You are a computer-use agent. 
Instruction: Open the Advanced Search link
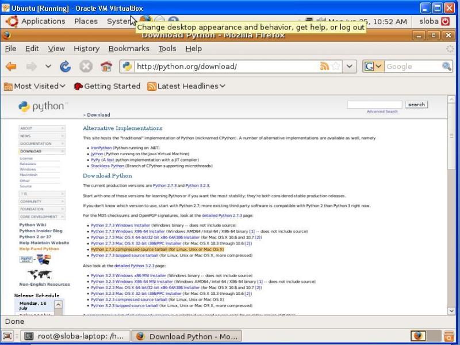point(382,112)
